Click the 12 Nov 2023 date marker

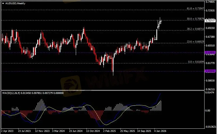[x=43, y=131]
